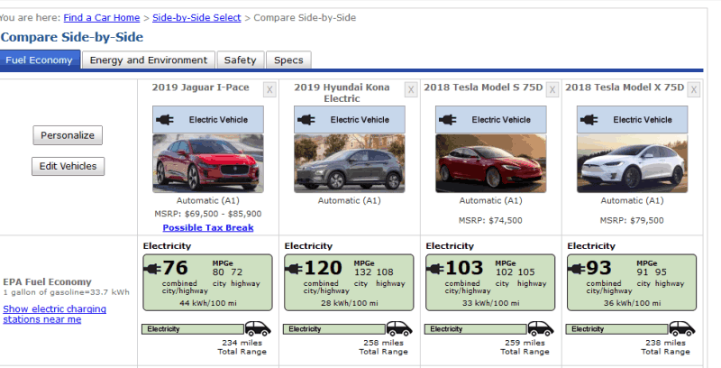Click the car icon above 238 miles range
Viewport: 721px width, 368px height.
click(681, 328)
